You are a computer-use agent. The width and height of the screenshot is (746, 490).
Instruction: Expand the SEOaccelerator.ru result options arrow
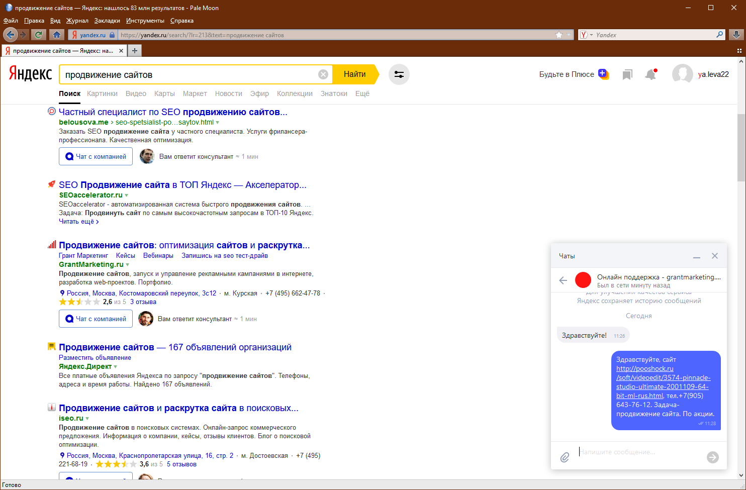click(x=127, y=195)
